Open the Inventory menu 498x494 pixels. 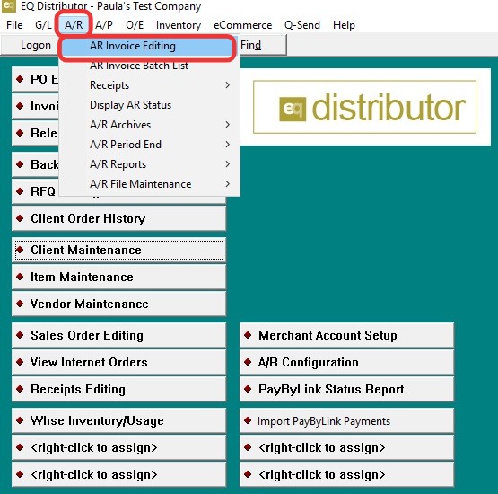[x=179, y=25]
